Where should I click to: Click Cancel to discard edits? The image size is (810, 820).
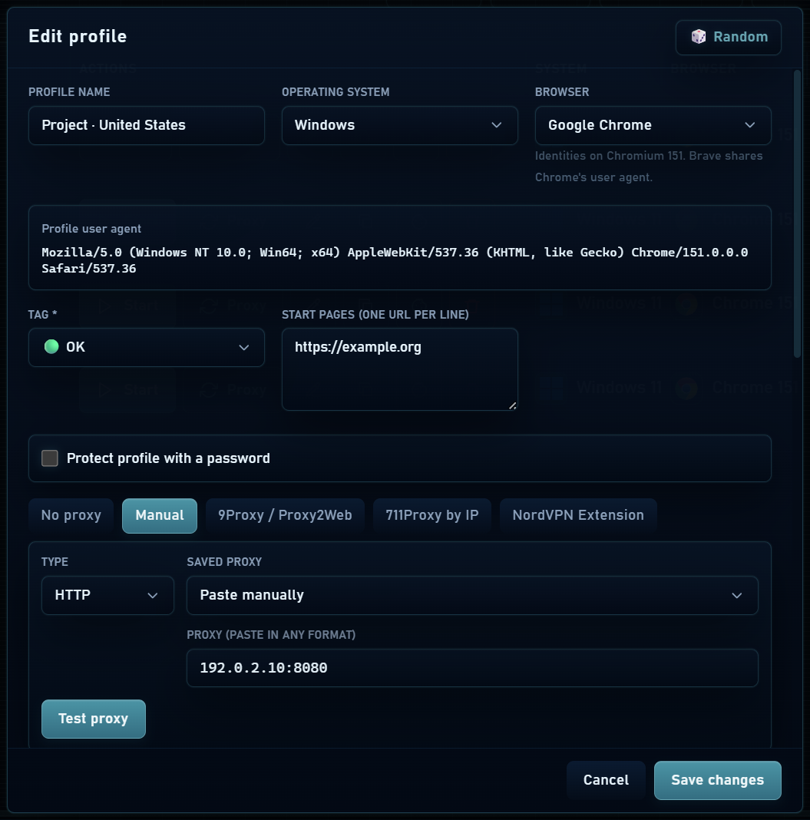[606, 780]
